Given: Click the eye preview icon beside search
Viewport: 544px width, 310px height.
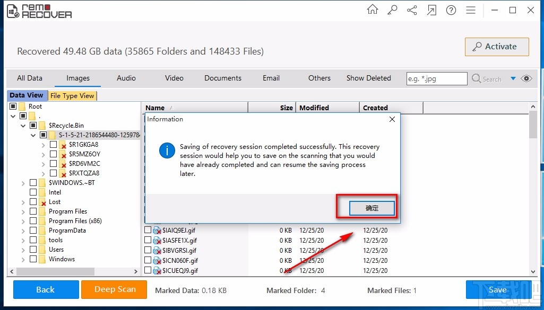Looking at the screenshot, I should pos(526,78).
